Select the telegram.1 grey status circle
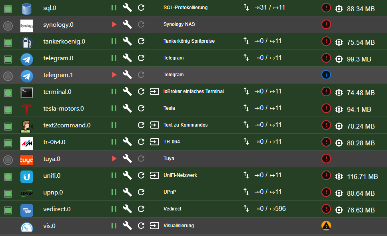This screenshot has width=387, height=236. [x=8, y=76]
